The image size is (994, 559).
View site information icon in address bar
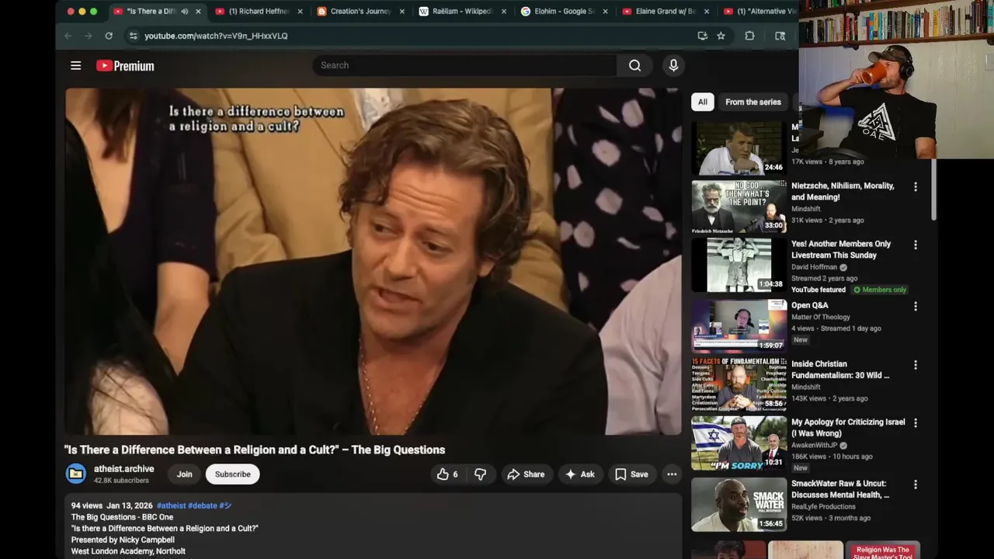[x=133, y=36]
